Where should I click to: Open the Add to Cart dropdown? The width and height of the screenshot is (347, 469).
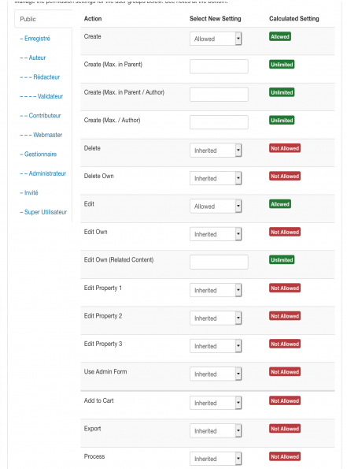(x=216, y=403)
